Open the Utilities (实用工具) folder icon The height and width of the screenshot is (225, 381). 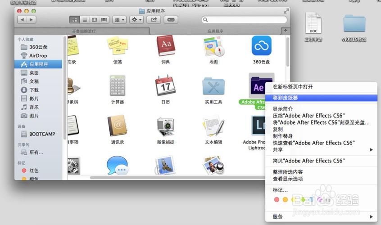click(213, 86)
